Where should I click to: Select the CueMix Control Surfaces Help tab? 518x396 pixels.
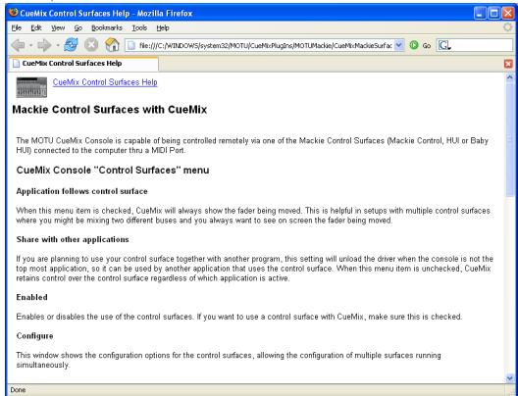point(83,64)
